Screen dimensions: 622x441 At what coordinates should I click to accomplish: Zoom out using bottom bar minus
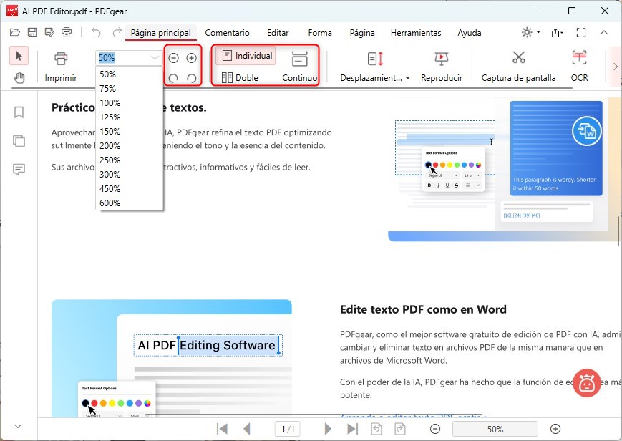pos(435,429)
